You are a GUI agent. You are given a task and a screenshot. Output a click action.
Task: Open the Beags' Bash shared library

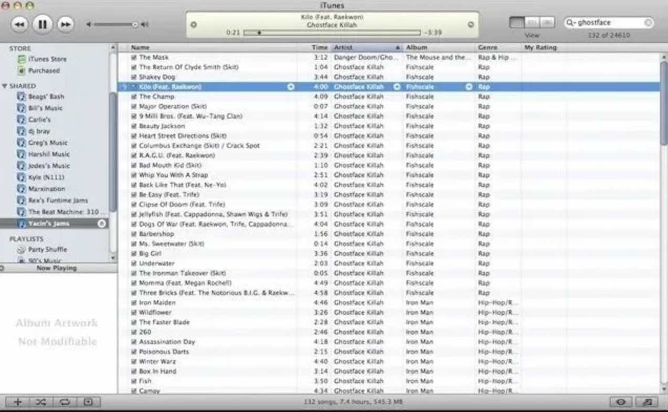[x=41, y=97]
